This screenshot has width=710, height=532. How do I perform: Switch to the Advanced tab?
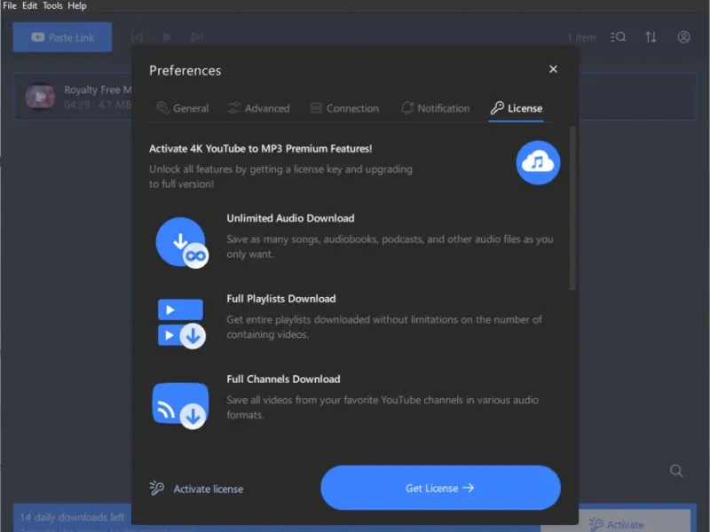tap(258, 108)
